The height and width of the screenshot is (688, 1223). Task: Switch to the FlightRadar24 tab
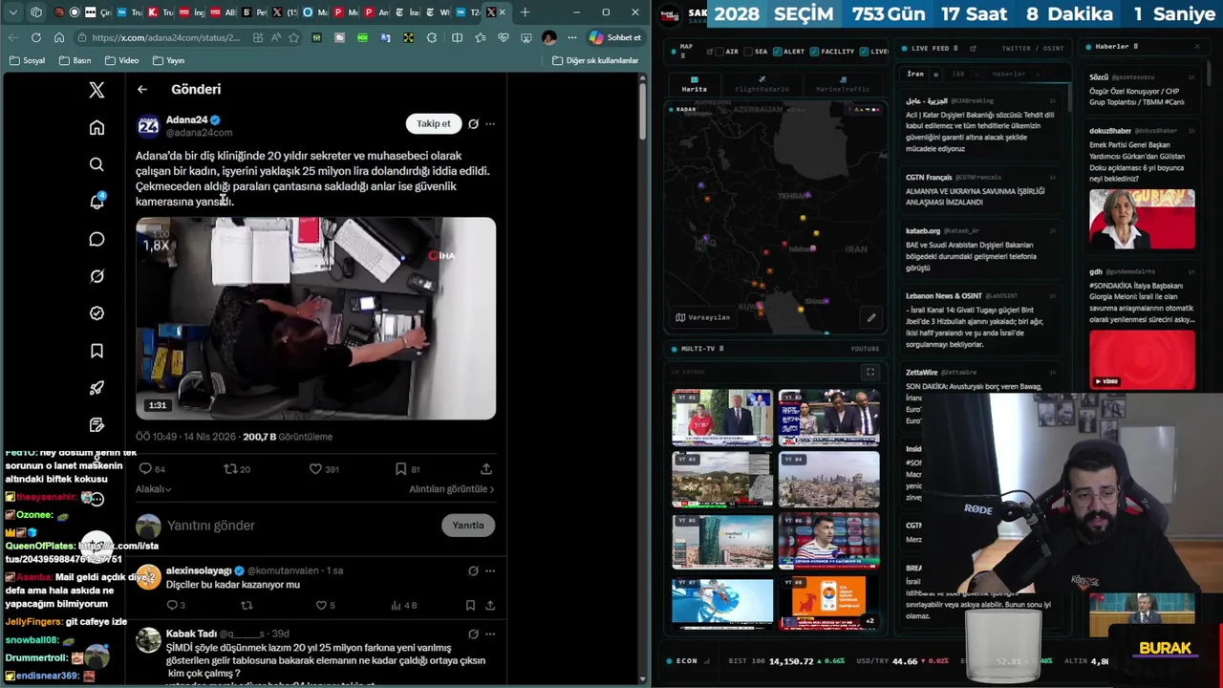(x=762, y=84)
